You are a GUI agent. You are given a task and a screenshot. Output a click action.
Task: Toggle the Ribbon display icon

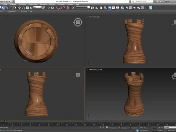(110, 8)
